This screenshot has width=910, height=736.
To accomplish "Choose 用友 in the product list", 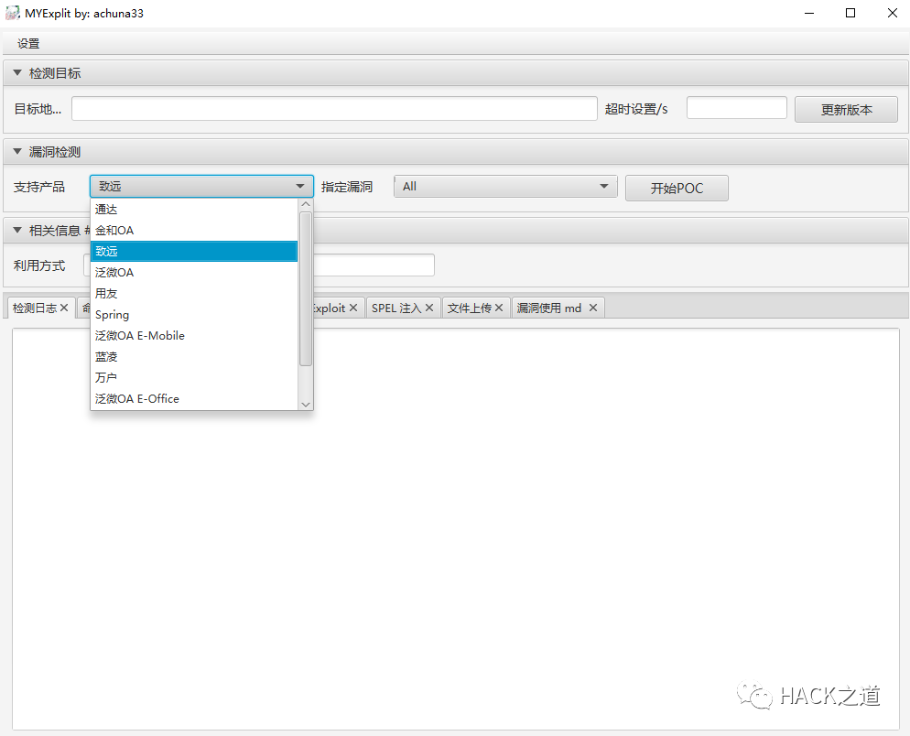I will (x=194, y=294).
